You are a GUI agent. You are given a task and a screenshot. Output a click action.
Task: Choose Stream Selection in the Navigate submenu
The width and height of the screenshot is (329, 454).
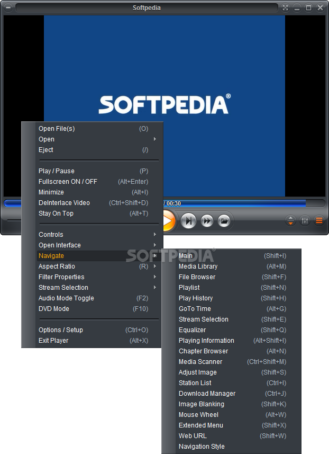(x=238, y=319)
